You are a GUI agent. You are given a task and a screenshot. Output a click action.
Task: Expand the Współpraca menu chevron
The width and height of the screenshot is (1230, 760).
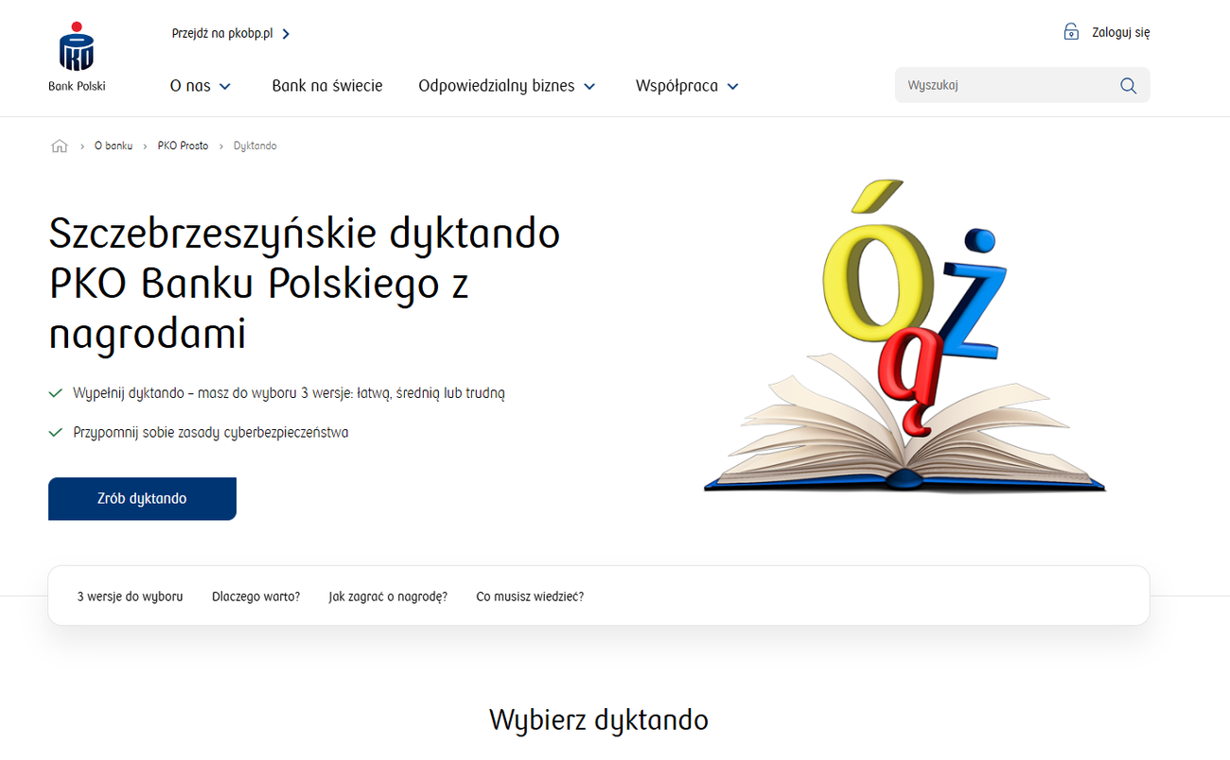732,86
